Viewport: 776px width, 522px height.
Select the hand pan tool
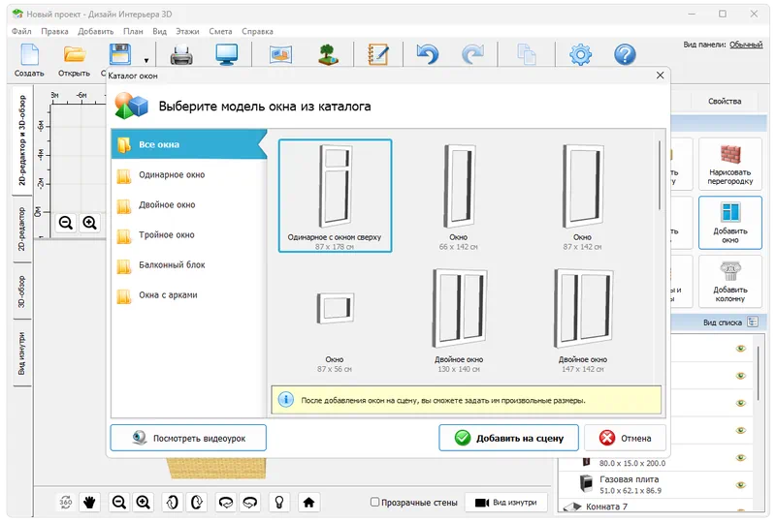(90, 502)
